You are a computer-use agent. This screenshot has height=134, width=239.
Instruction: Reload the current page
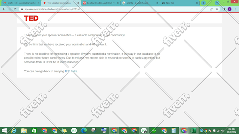click(x=15, y=9)
